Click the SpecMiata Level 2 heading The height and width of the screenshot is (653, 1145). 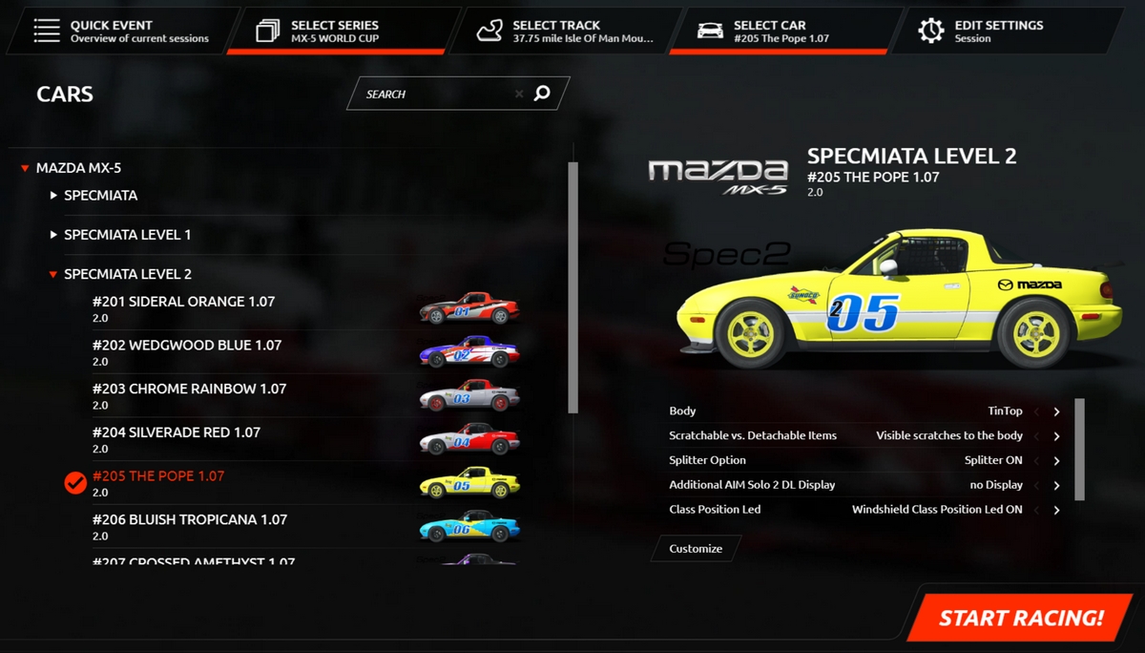click(x=911, y=157)
